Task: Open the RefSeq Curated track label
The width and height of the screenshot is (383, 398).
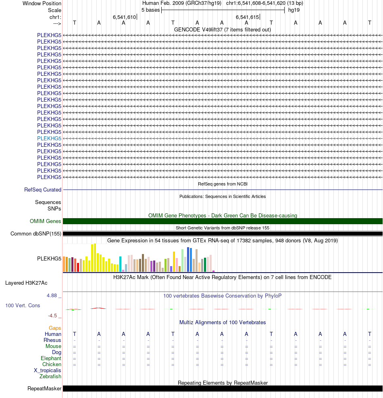Action: [43, 190]
